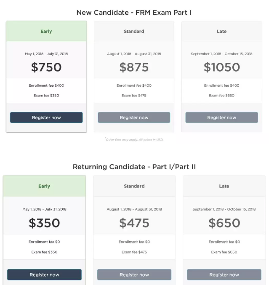
Task: Click the $875 price text
Action: [134, 67]
